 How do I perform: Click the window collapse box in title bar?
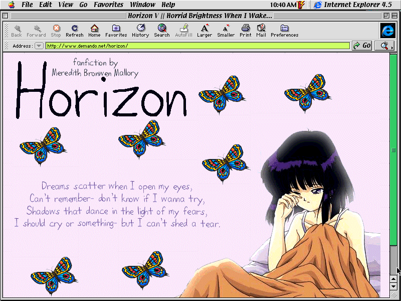(x=395, y=16)
